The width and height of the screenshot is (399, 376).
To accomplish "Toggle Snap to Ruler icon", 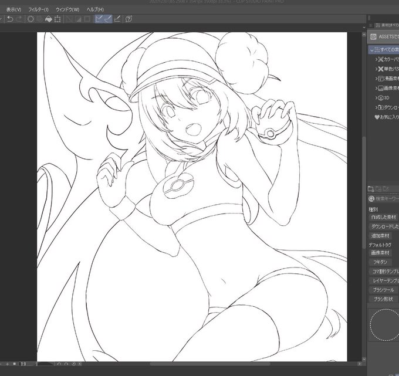I will (99, 19).
